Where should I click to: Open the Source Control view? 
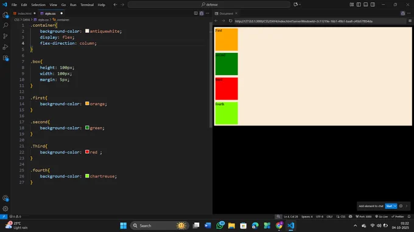click(5, 36)
